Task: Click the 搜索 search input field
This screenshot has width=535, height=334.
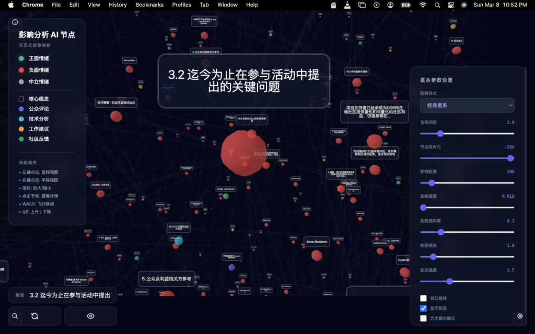Action: point(70,295)
